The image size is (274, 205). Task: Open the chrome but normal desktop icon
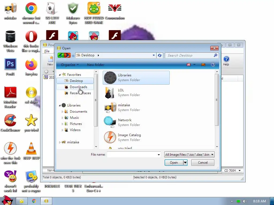[31, 13]
